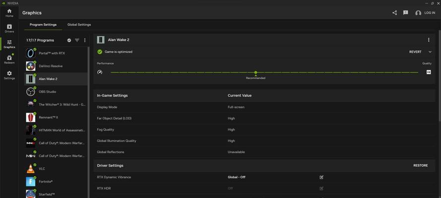Click the Global Reflections Unavailable value
The width and height of the screenshot is (441, 198).
236,152
